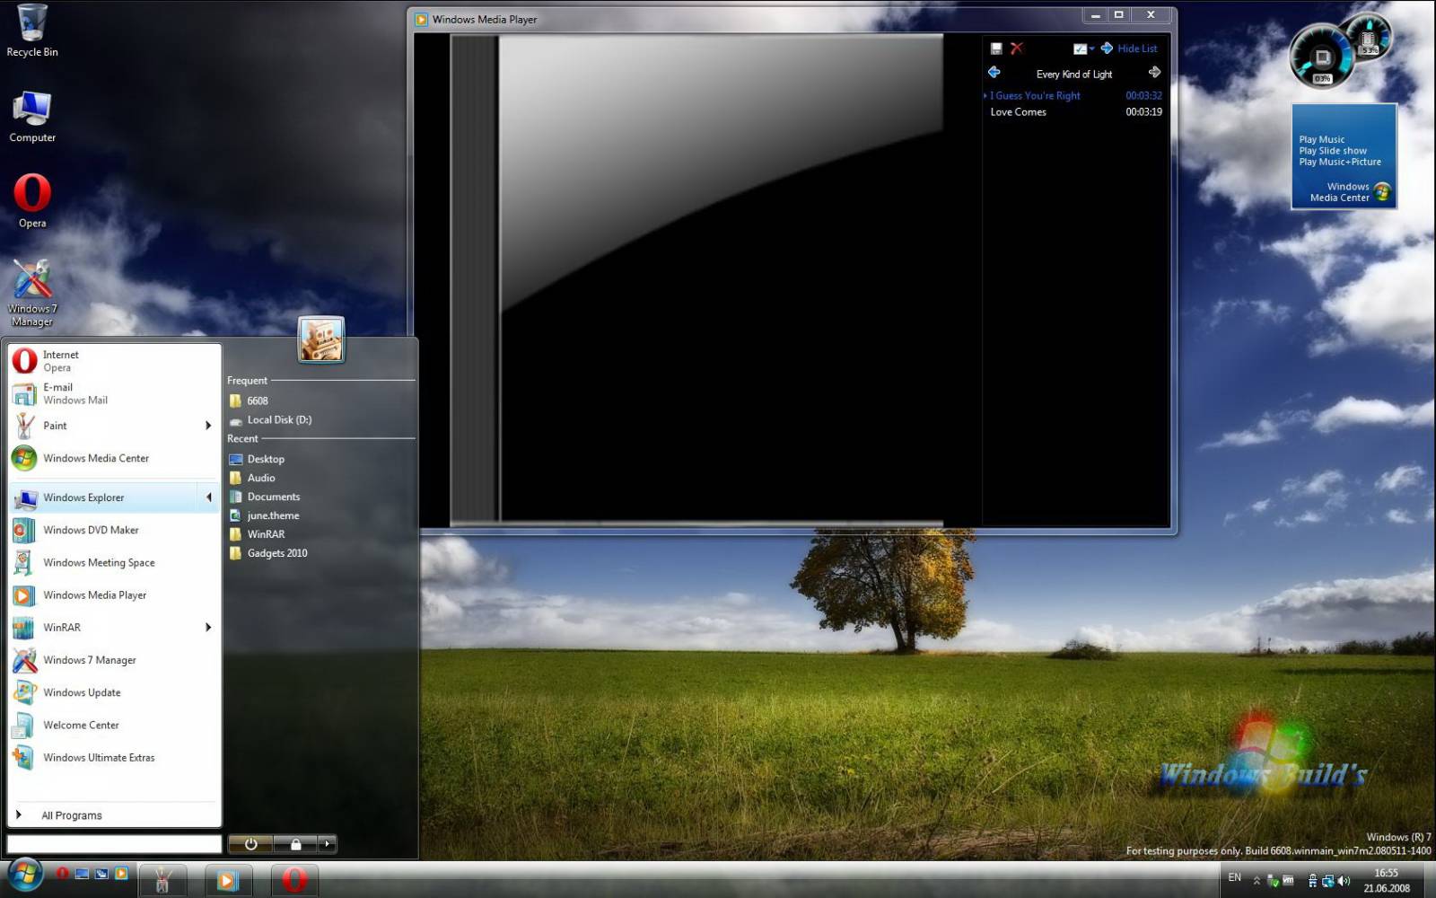The width and height of the screenshot is (1436, 898).
Task: Open the Computer desktop icon
Action: coord(32,117)
